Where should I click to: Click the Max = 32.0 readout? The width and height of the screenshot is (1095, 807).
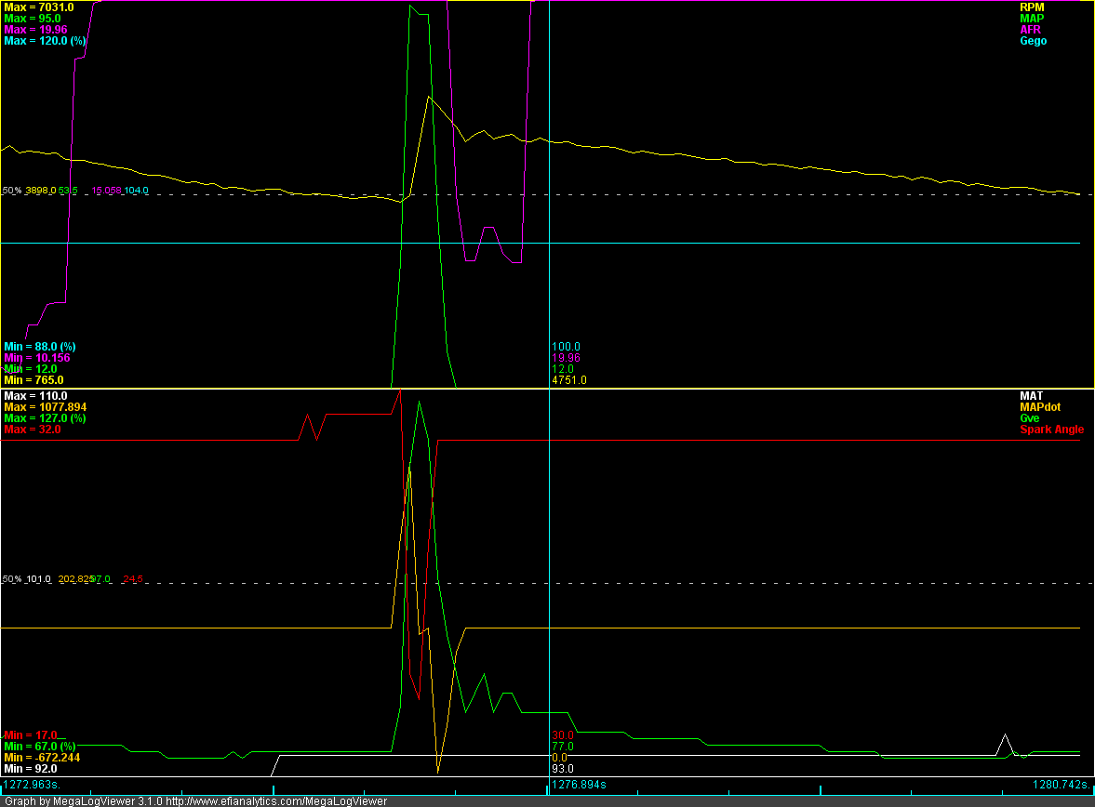[x=33, y=430]
